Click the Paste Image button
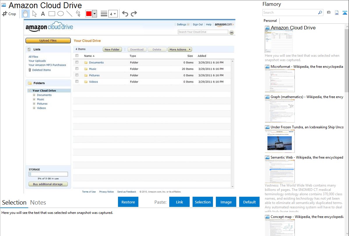Viewport: 349px width, 236px height. [226, 202]
